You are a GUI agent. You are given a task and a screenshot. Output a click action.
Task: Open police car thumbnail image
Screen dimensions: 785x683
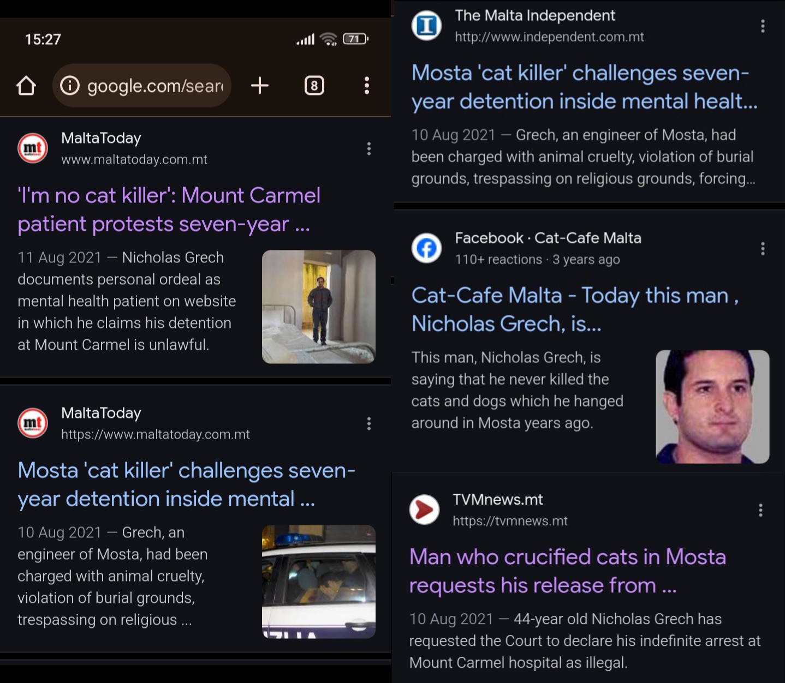coord(319,582)
